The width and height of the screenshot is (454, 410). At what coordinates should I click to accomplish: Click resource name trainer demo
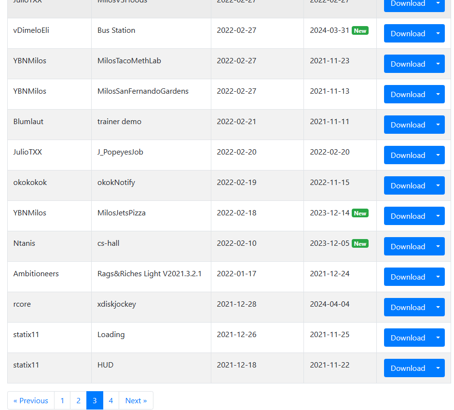[119, 121]
